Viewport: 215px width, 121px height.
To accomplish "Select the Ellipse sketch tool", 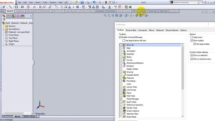I will tap(50, 7).
